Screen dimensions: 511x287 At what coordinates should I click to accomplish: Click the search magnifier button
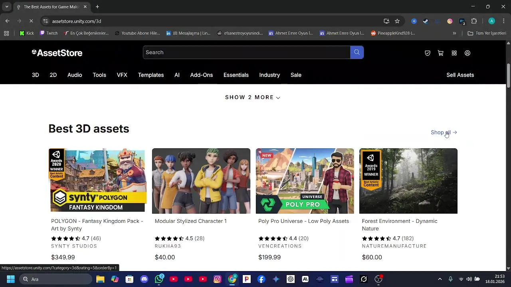[x=357, y=52]
